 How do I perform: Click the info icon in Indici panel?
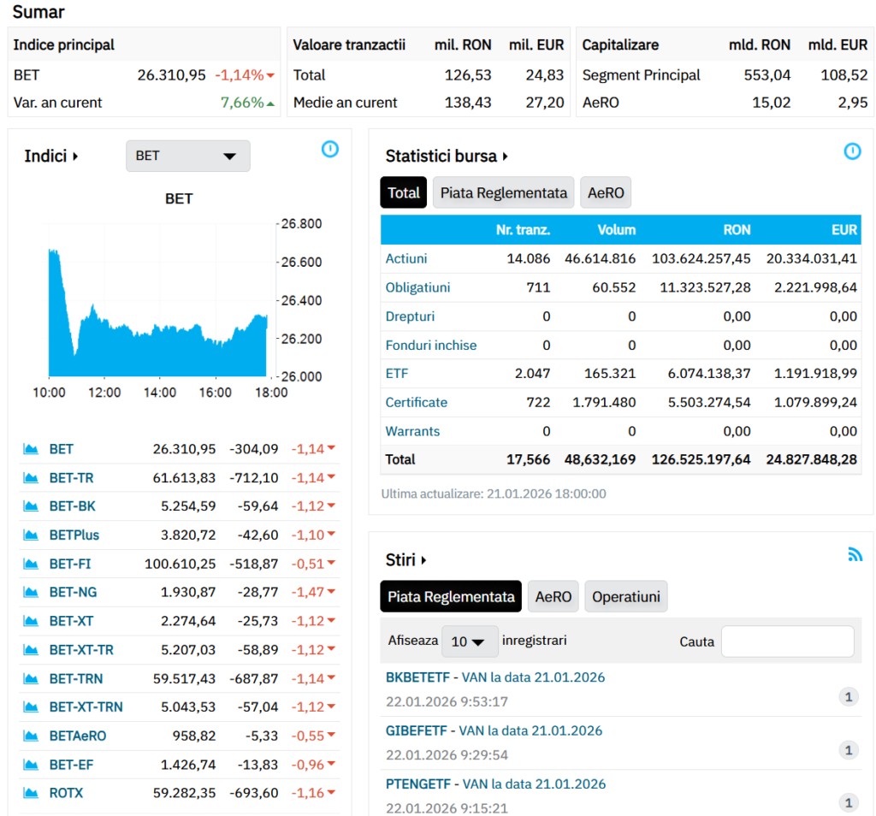[330, 150]
